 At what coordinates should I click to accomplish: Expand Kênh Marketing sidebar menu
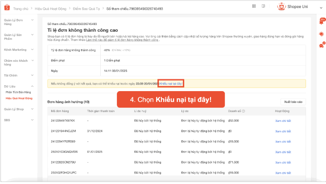click(x=33, y=50)
